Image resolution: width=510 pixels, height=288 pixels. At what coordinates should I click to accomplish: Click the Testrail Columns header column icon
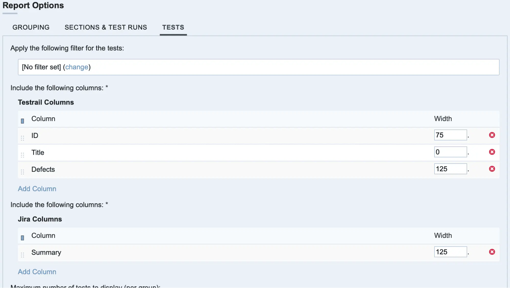coord(22,121)
